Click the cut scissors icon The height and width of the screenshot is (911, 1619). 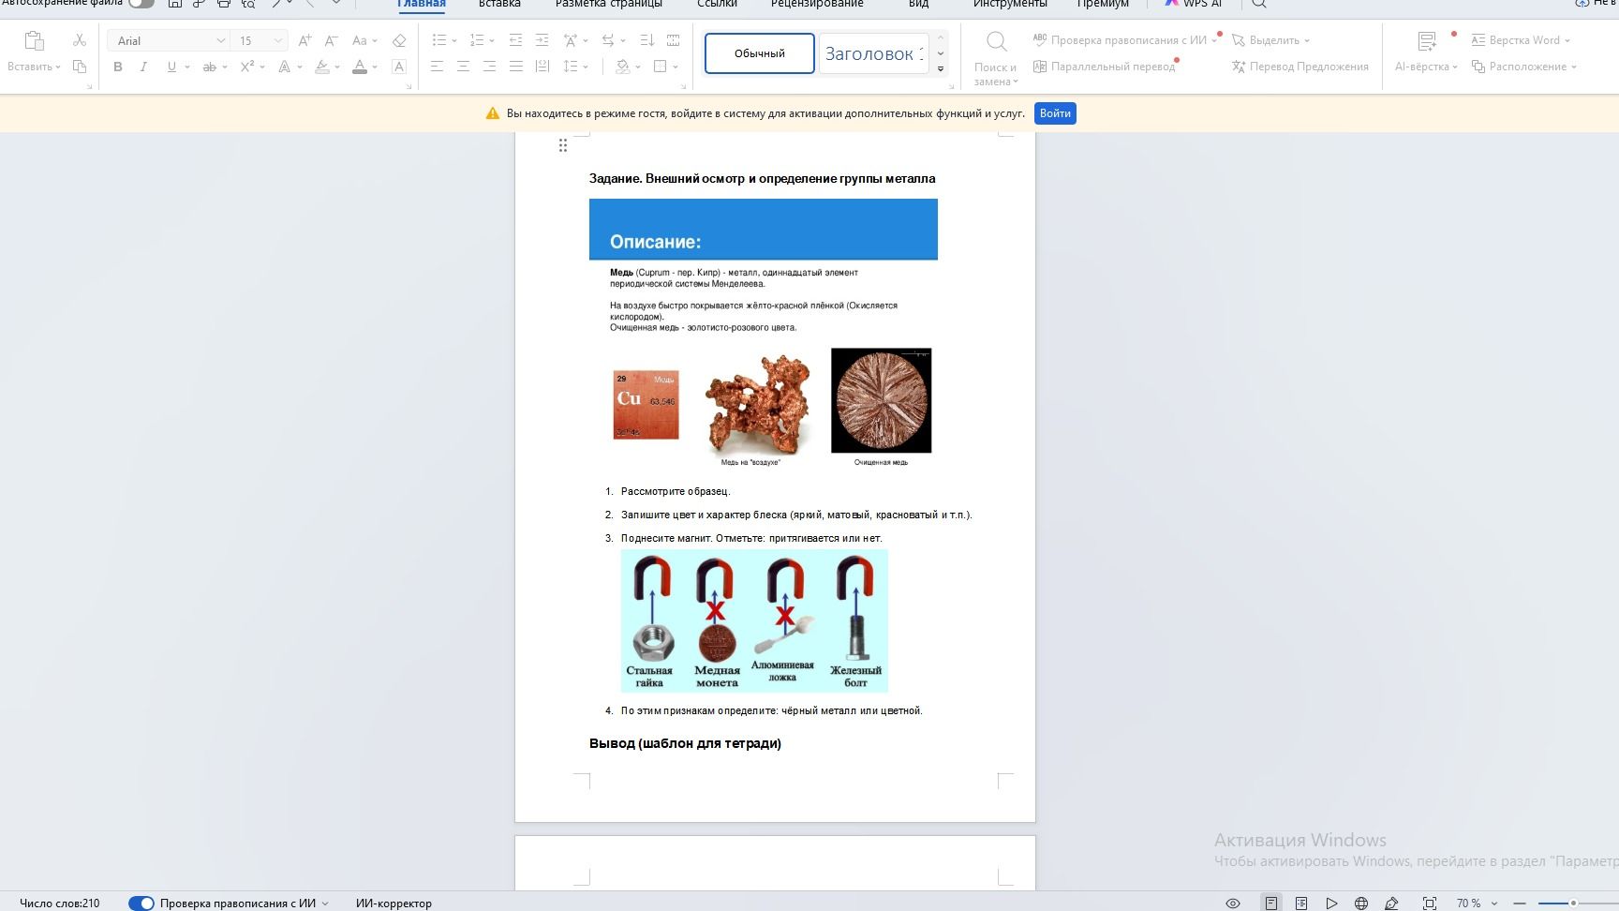pos(80,40)
